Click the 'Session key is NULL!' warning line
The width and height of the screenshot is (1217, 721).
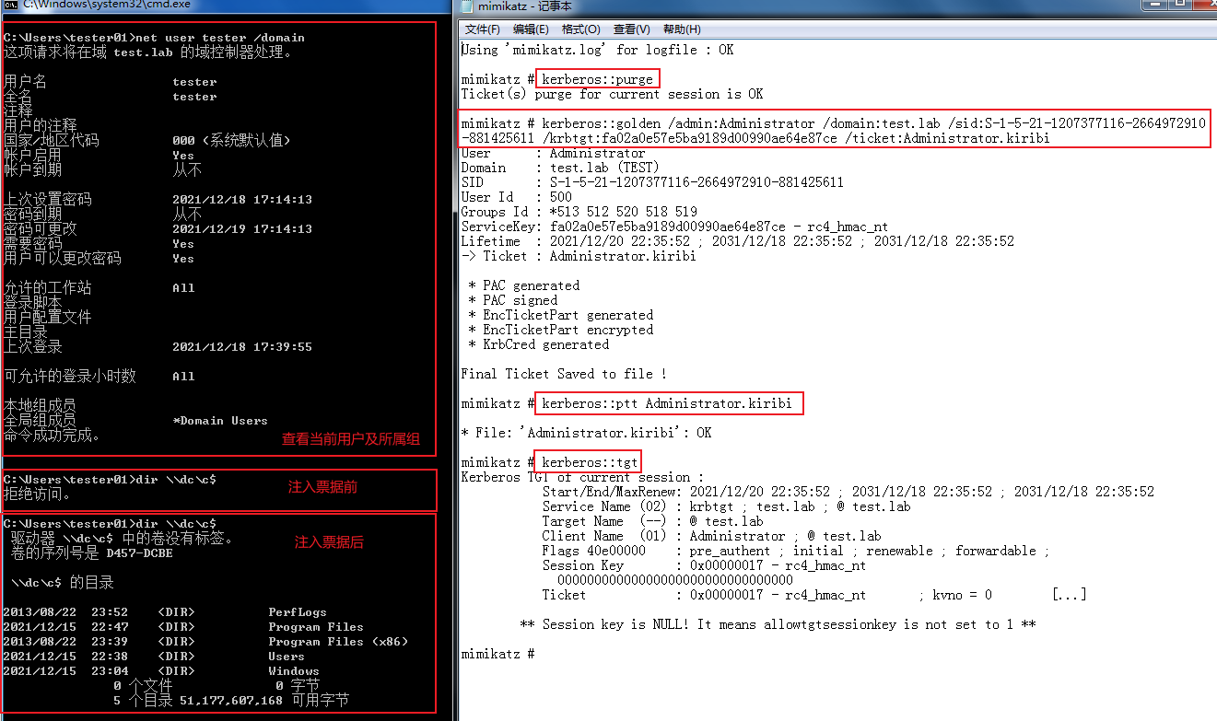[x=778, y=624]
